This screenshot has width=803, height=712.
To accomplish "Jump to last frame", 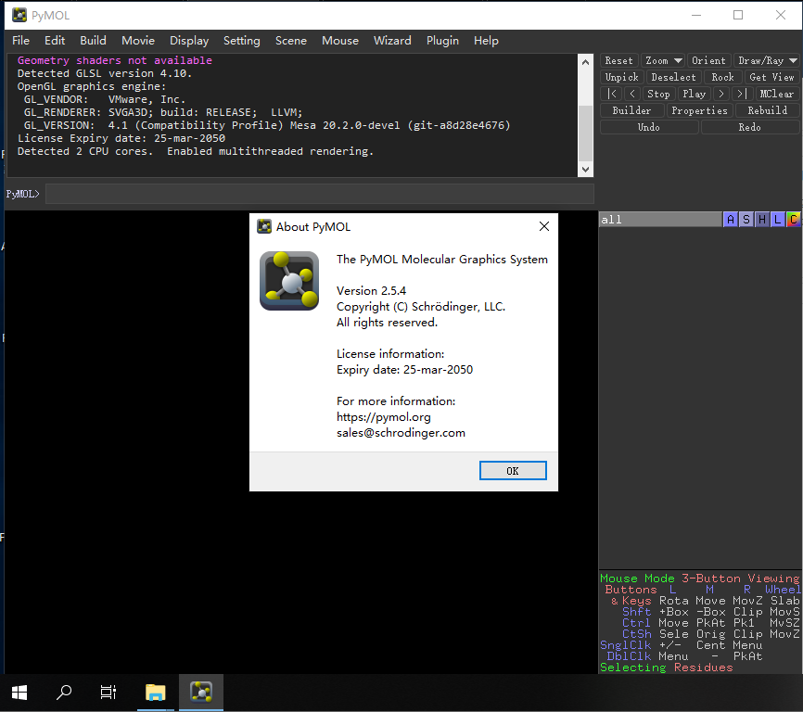I will [x=742, y=94].
